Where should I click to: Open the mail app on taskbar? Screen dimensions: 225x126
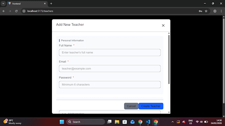(132, 122)
